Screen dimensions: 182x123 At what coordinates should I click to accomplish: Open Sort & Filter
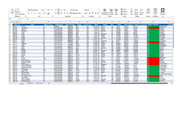[x=136, y=12]
